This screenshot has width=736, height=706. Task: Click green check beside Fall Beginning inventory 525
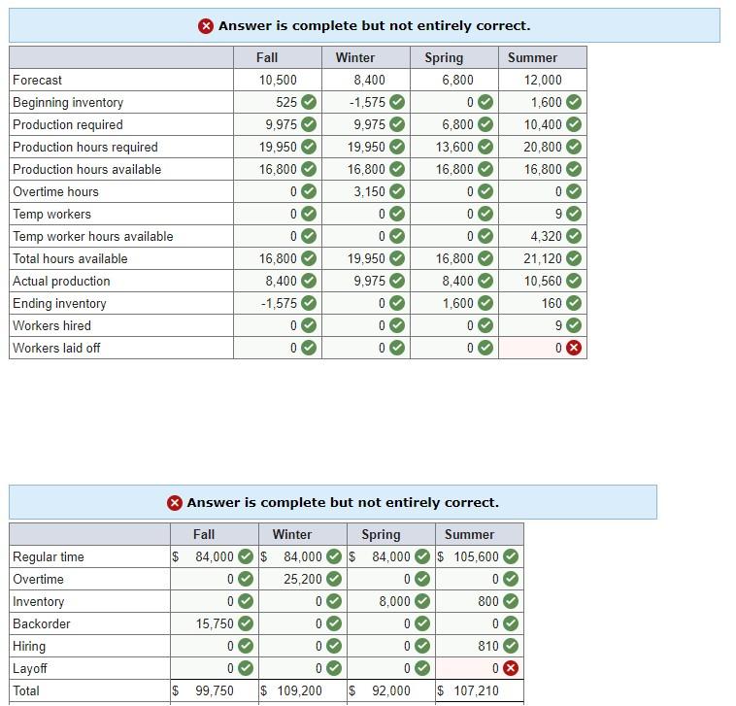pos(309,102)
